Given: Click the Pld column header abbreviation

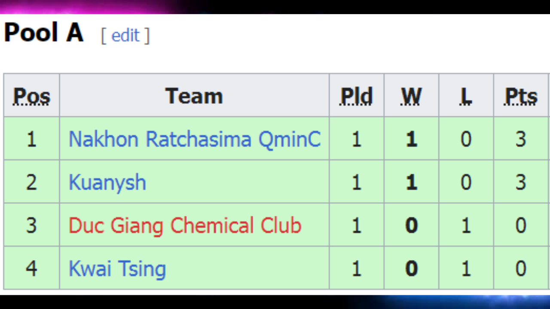Looking at the screenshot, I should click(x=357, y=96).
